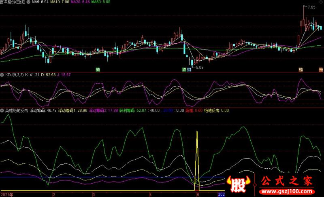The width and height of the screenshot is (324, 197).
Task: Click the 浮动筹码: 46.79 value
Action: tap(43, 110)
